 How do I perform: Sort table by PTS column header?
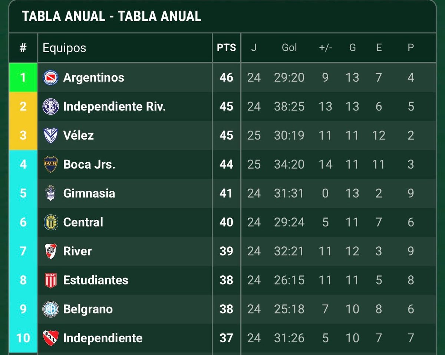227,48
